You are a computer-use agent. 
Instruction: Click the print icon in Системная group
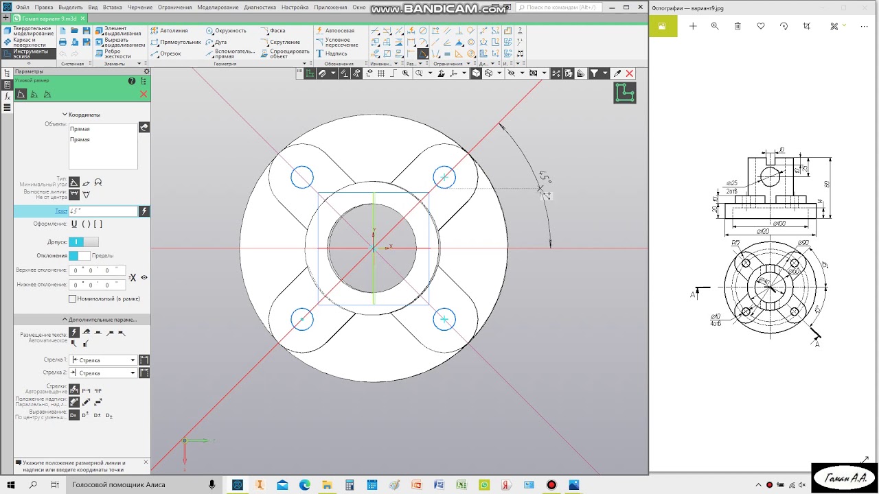pyautogui.click(x=62, y=43)
